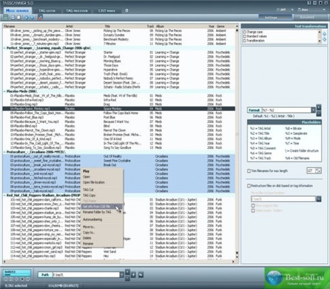Screen dimensions: 330x289
Task: Enable the Change case transformation
Action: (x=245, y=32)
